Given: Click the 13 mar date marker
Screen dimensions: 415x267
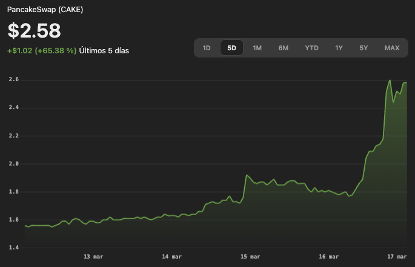Looking at the screenshot, I should click(x=93, y=257).
